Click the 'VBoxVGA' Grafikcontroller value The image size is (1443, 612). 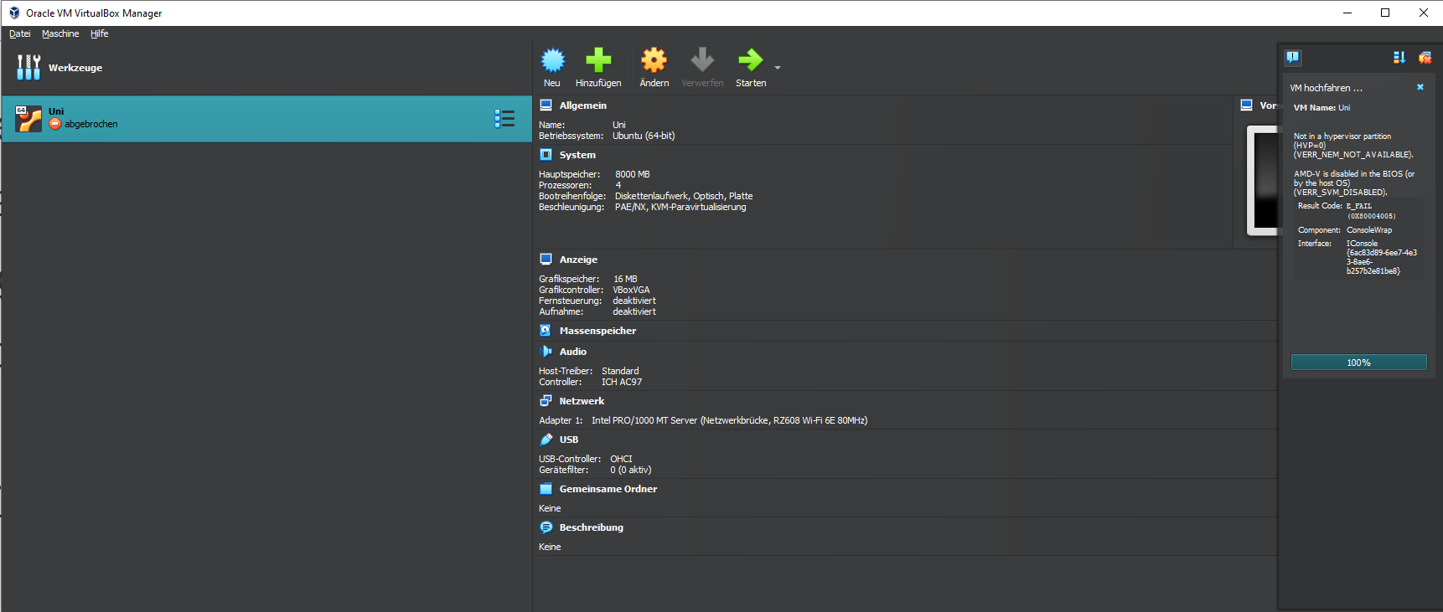pyautogui.click(x=631, y=290)
